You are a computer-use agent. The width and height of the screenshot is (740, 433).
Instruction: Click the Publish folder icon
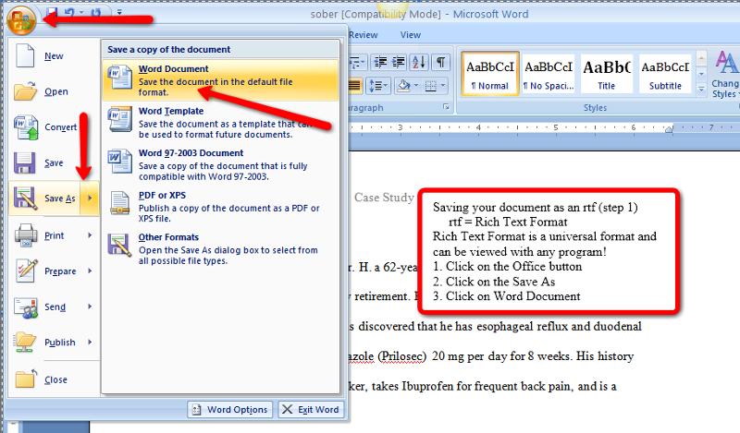pos(25,343)
